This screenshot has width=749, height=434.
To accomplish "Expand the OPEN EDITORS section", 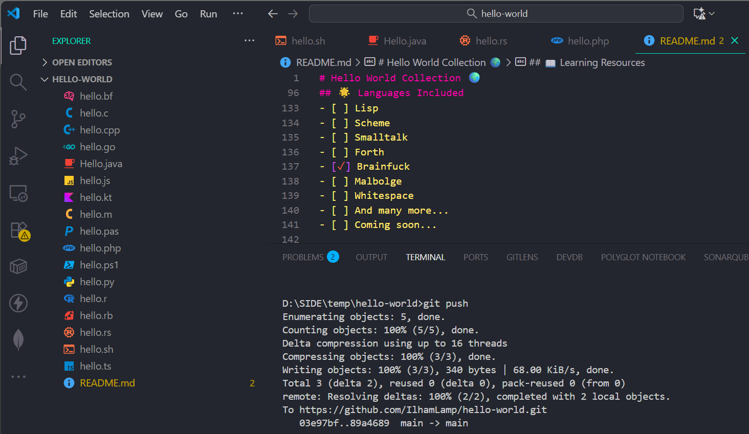I will pos(45,62).
